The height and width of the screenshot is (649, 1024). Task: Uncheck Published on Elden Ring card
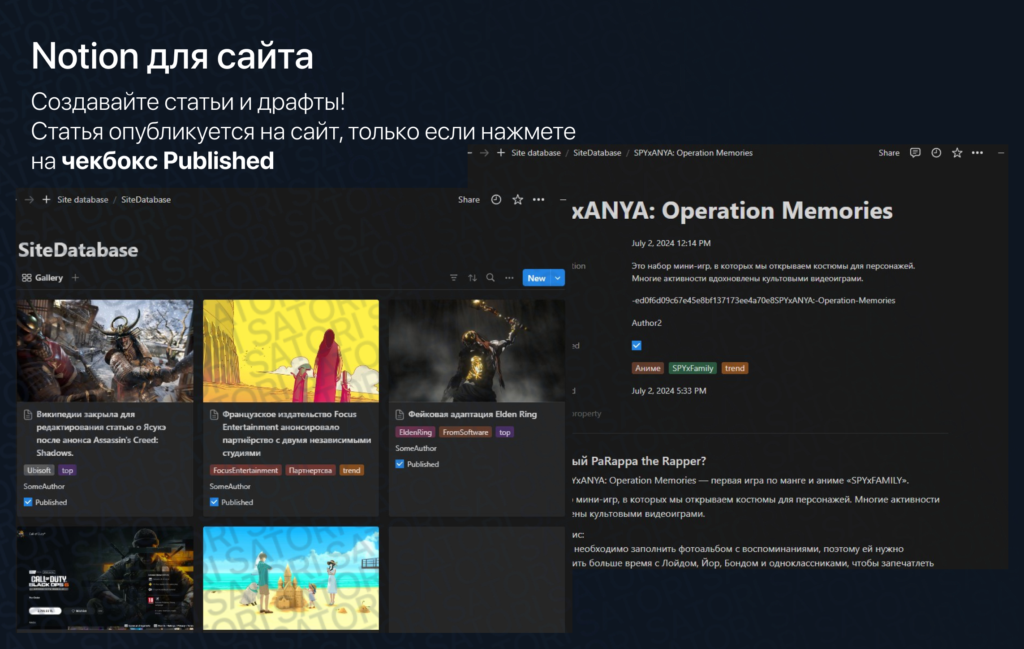400,464
